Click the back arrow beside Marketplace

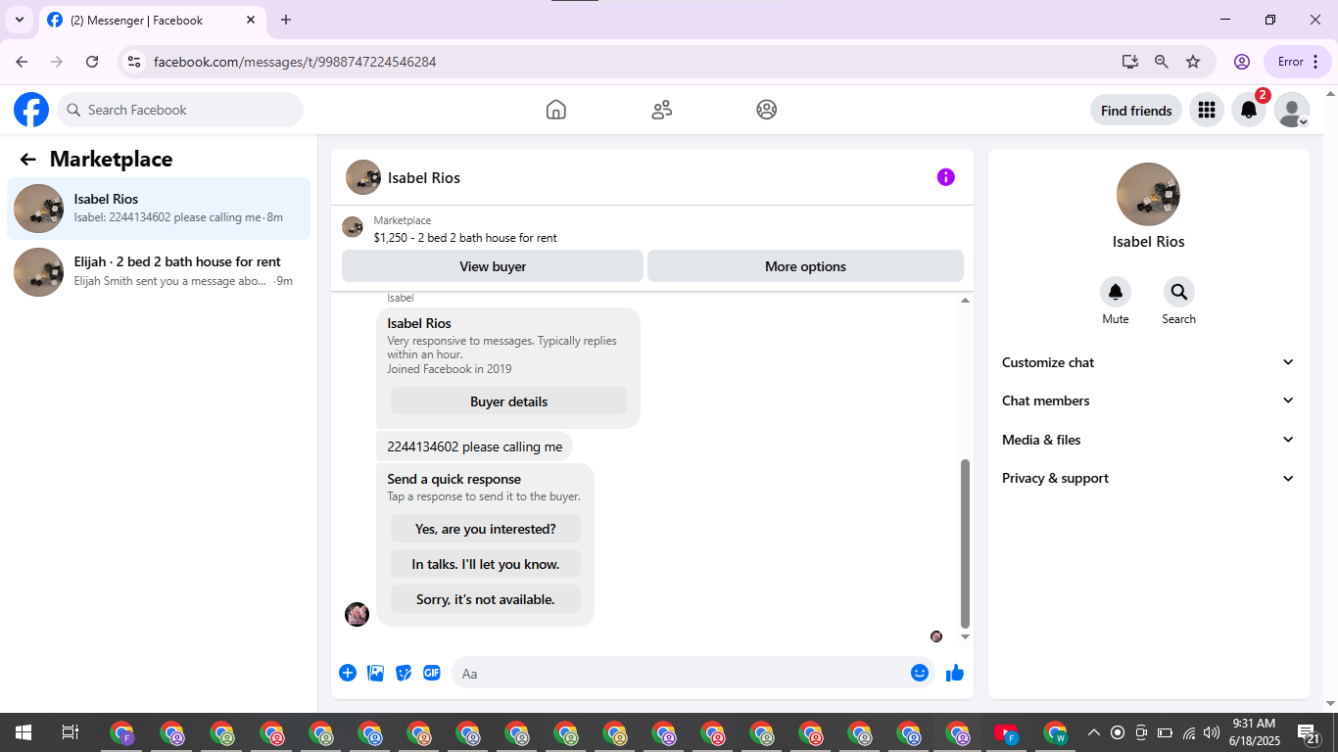(x=28, y=160)
